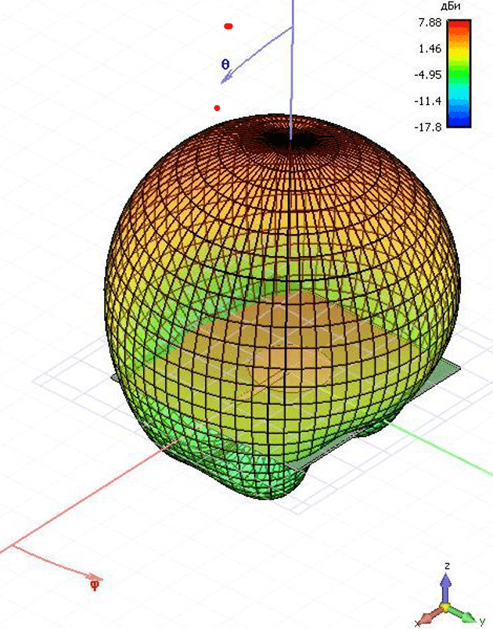Screen dimensions: 493x629
Task: Click the upper larger red marker dot
Action: click(229, 26)
